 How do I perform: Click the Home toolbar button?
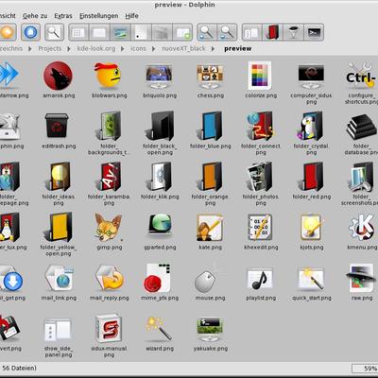[30, 32]
